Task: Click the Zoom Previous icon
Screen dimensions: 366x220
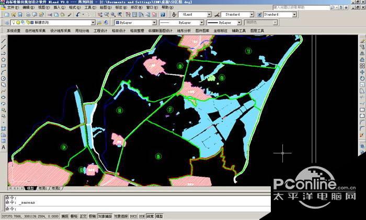Action: [120, 15]
